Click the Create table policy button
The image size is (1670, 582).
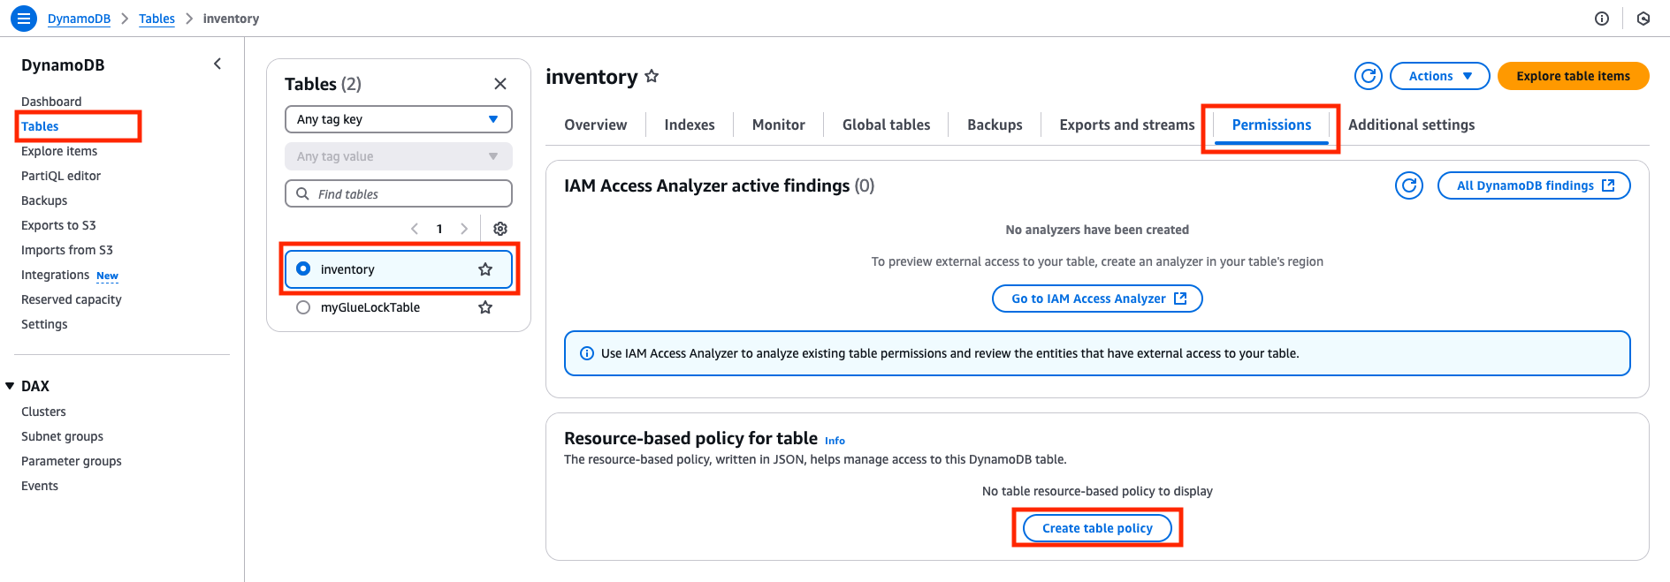coord(1097,528)
